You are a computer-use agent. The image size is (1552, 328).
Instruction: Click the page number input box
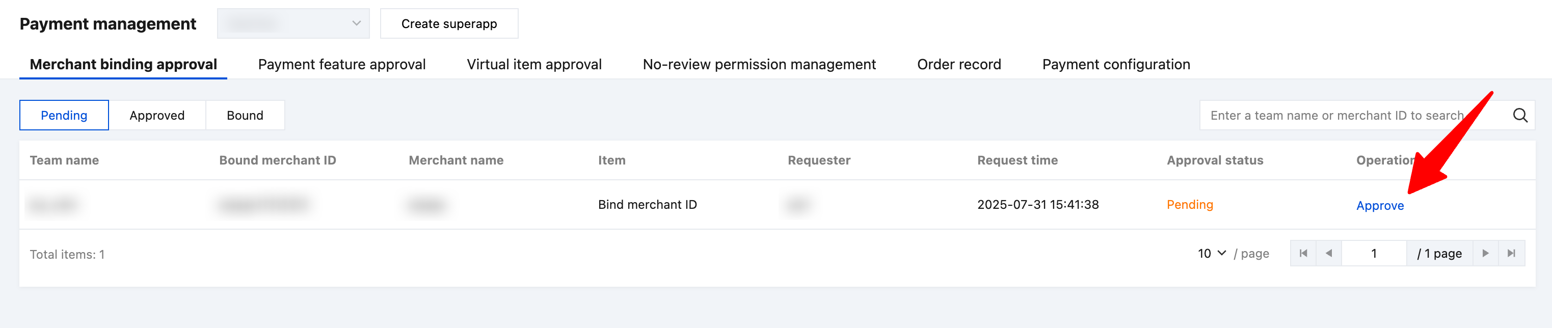(1374, 253)
